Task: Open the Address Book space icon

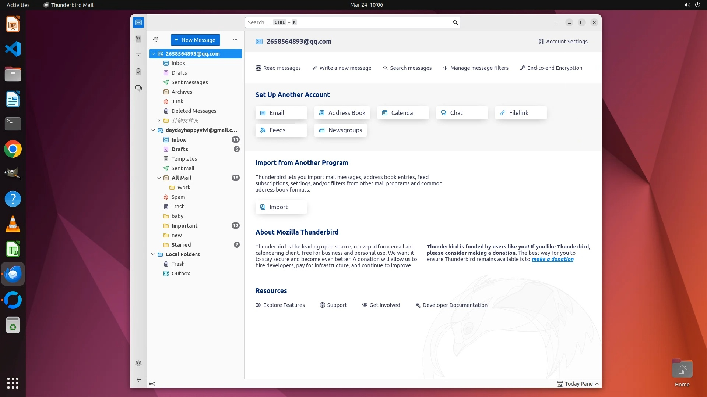Action: click(138, 39)
